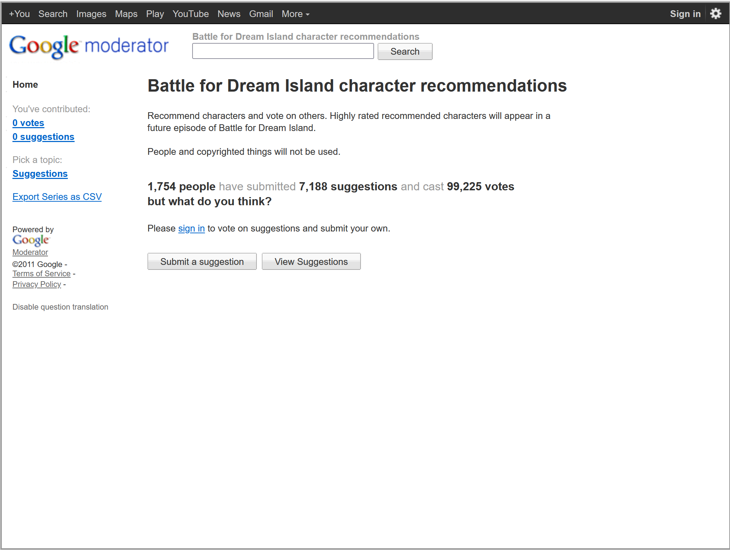Screen dimensions: 730x550
Task: Open Images in the navigation bar
Action: click(x=91, y=14)
